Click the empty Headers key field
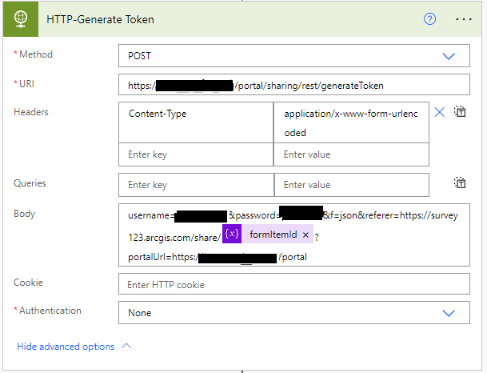 click(195, 154)
